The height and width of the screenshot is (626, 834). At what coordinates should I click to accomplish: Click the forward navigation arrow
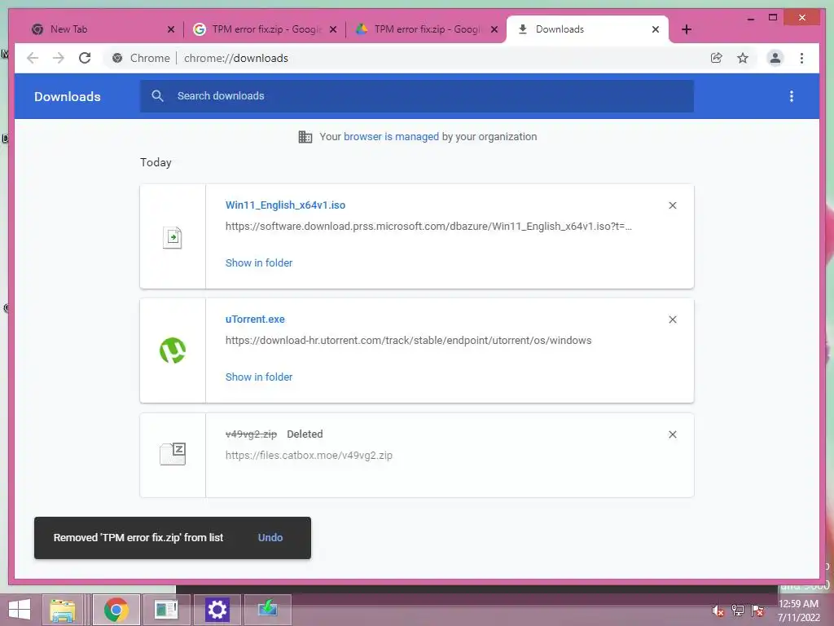(x=59, y=58)
